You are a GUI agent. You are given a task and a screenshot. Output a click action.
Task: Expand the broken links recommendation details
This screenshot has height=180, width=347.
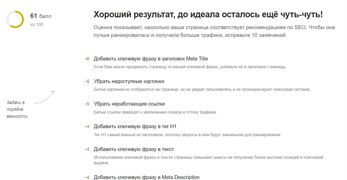tap(129, 104)
